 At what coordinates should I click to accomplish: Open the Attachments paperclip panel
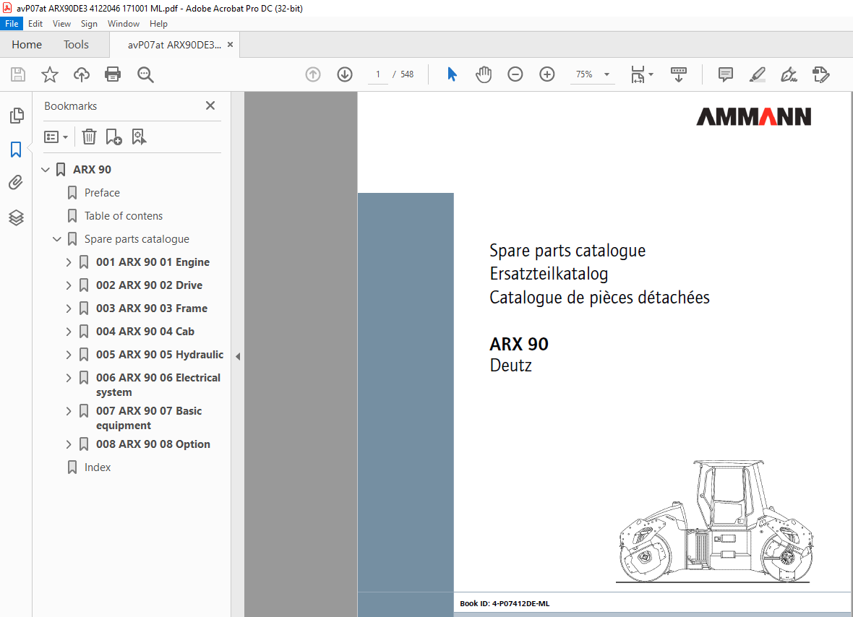point(16,183)
